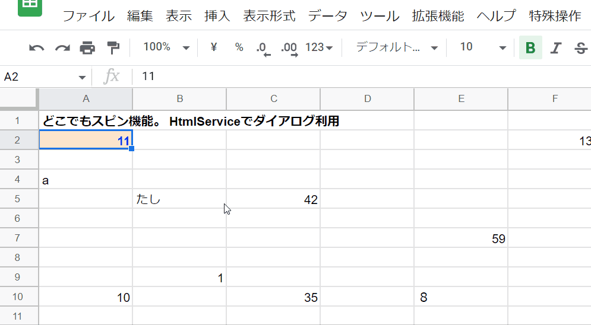The height and width of the screenshot is (325, 591).
Task: Select all cells with corner box
Action: (x=19, y=98)
